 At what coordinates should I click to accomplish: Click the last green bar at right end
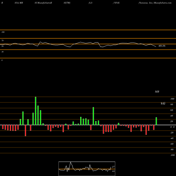click(x=156, y=121)
